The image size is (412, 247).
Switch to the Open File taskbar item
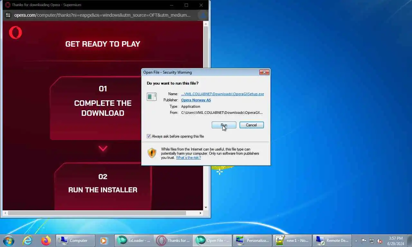click(x=212, y=240)
